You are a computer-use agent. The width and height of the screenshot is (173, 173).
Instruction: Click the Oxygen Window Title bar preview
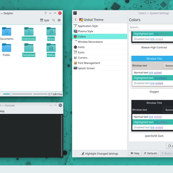tap(152, 59)
